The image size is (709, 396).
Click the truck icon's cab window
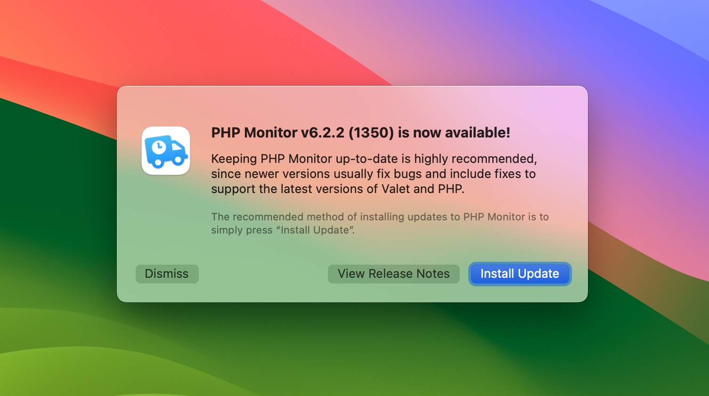pyautogui.click(x=176, y=145)
